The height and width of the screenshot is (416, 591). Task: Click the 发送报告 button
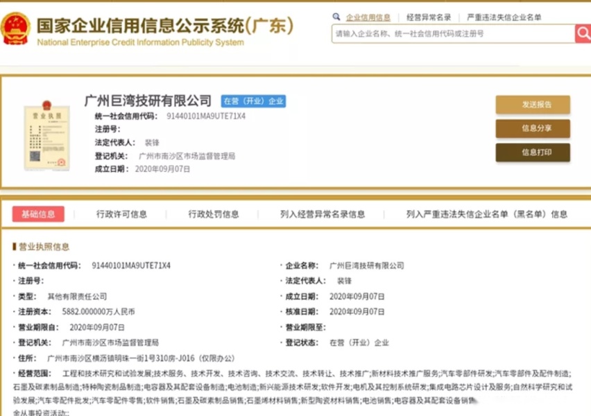tap(533, 105)
